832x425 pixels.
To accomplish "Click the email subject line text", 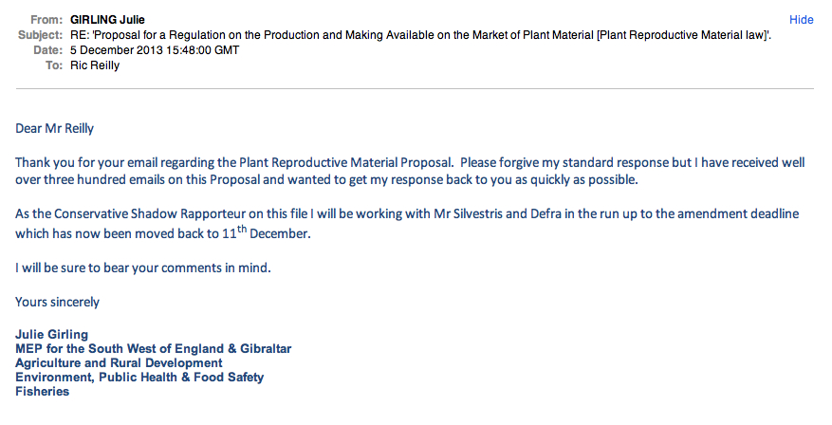I will pyautogui.click(x=421, y=35).
